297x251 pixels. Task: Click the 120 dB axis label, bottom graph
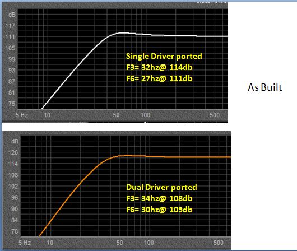coord(13,152)
